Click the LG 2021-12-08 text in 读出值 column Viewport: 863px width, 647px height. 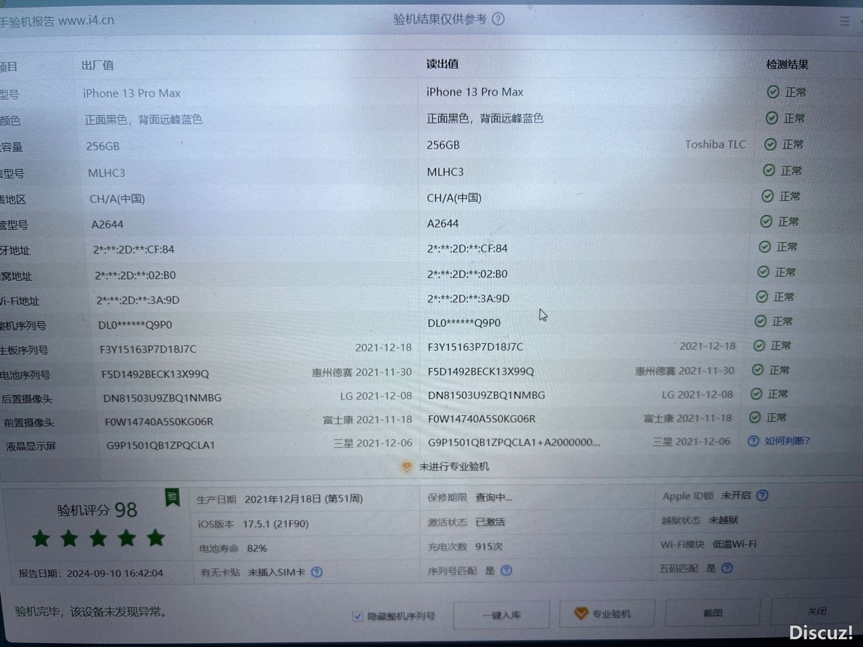[x=697, y=394]
